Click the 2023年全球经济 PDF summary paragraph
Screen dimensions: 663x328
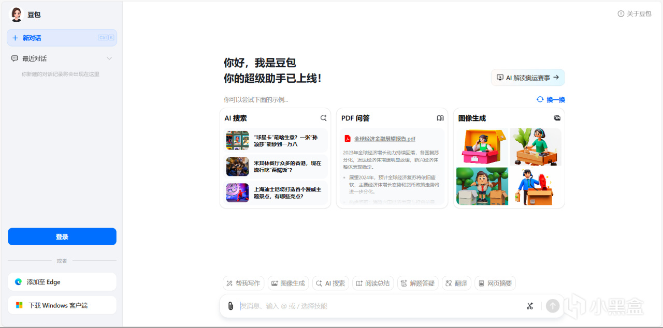[391, 160]
